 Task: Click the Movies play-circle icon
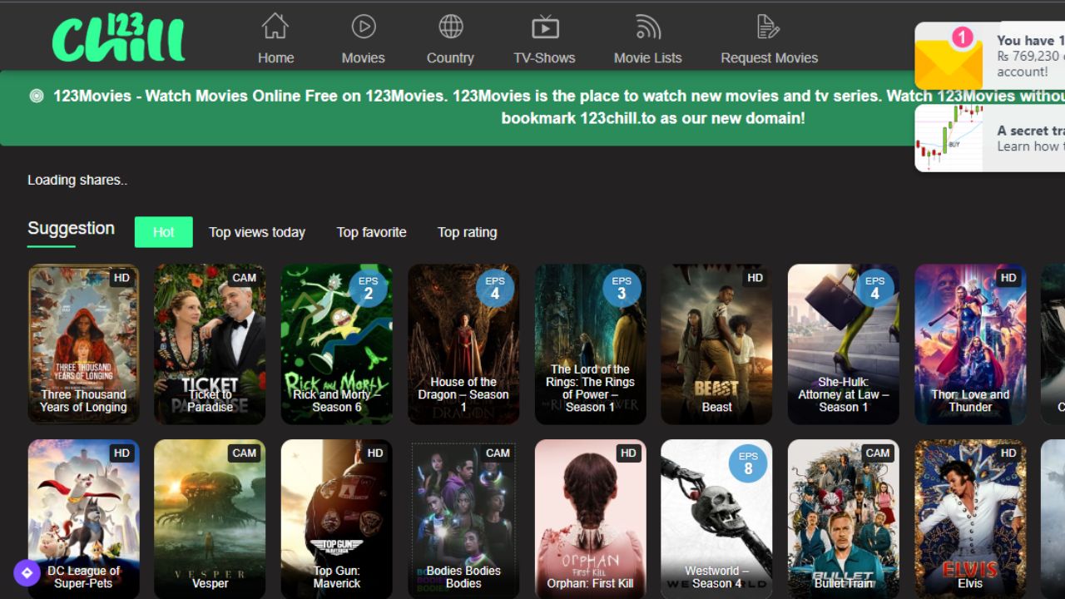point(364,27)
